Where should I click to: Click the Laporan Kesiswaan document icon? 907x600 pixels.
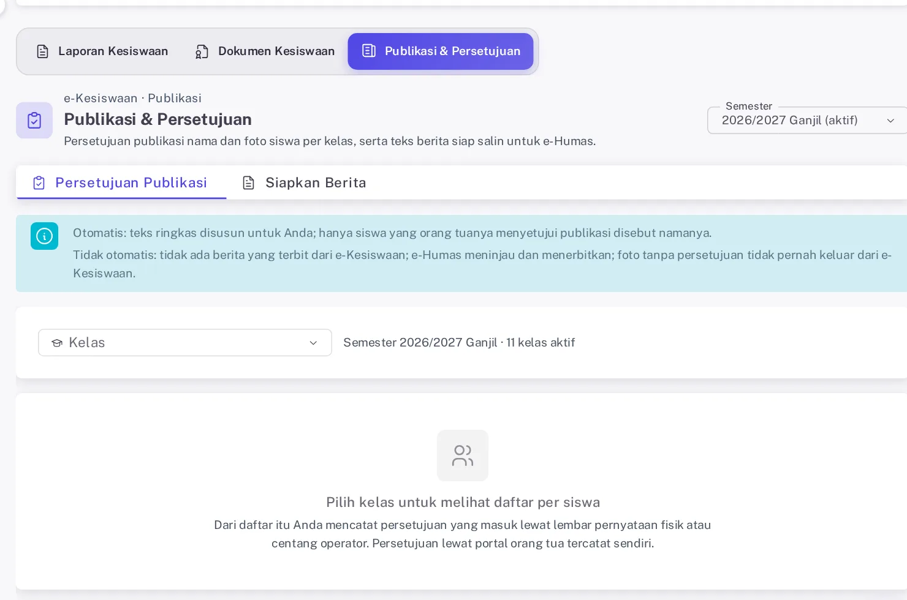42,51
